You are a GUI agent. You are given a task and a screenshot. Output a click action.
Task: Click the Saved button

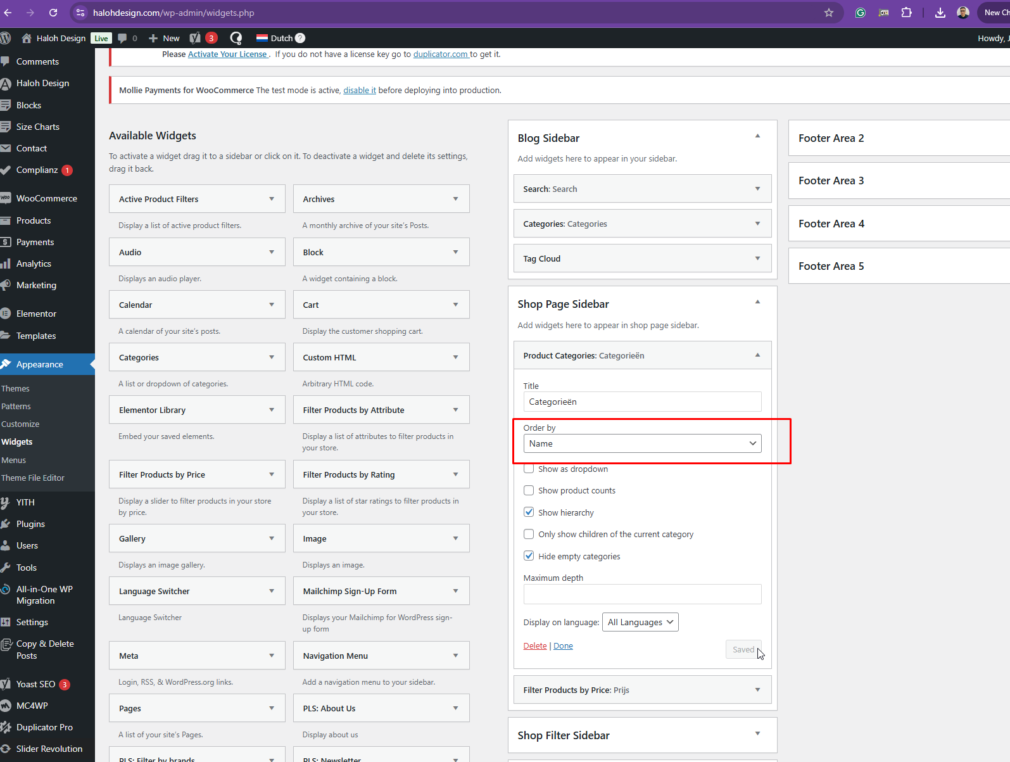[743, 649]
